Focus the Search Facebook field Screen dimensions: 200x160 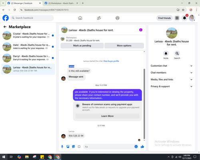pyautogui.click(x=32, y=18)
